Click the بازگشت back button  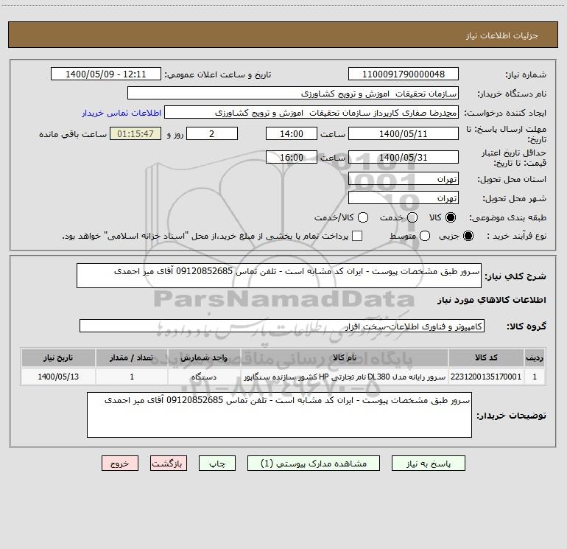pyautogui.click(x=169, y=464)
